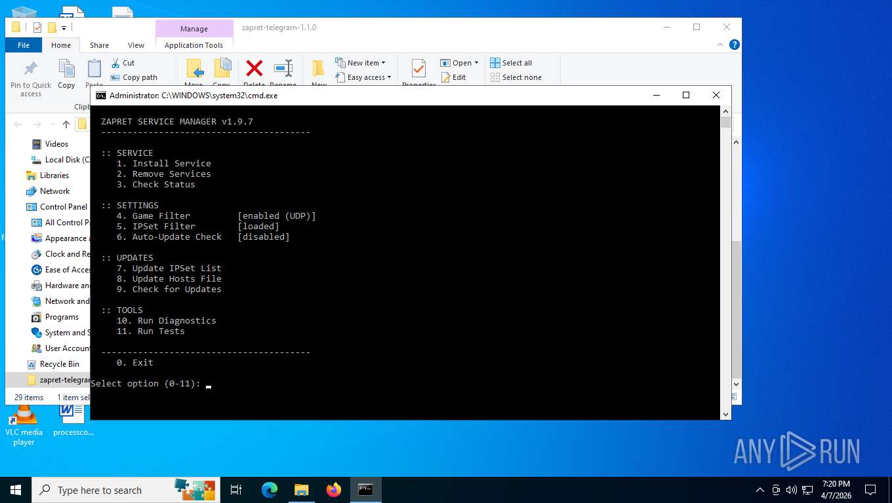
Task: Click the new folder icon in Quick Access toolbar
Action: [x=52, y=28]
